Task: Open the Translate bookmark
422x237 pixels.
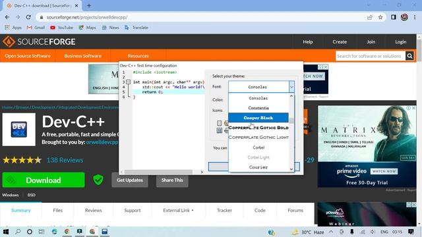Action: click(x=136, y=28)
